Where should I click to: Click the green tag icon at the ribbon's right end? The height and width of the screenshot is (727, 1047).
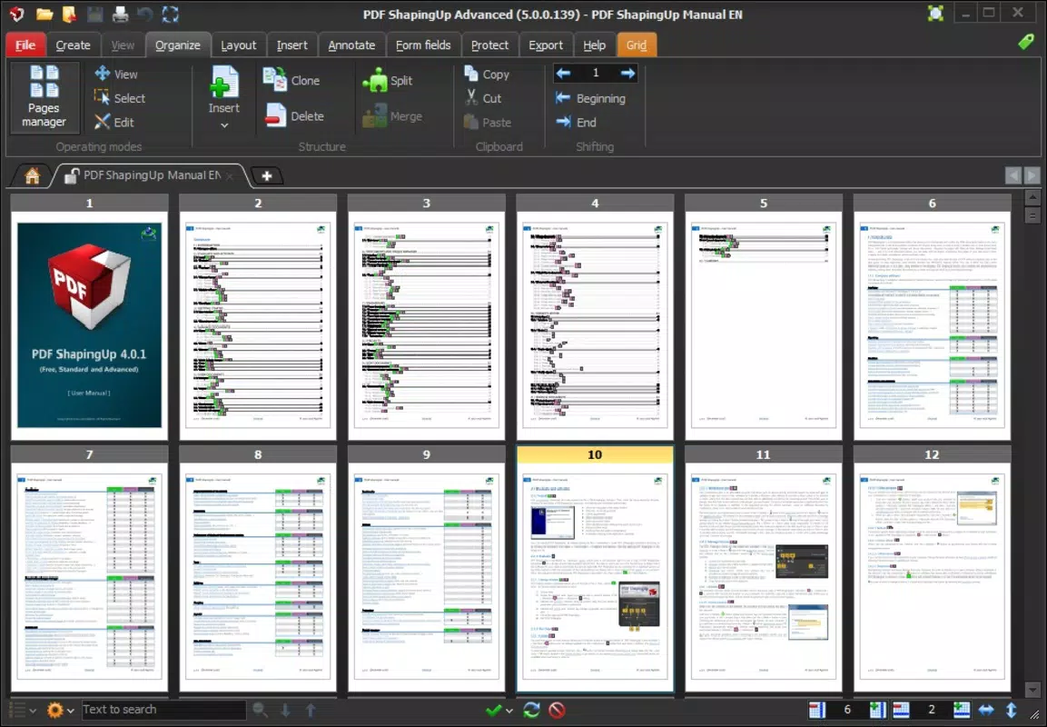click(x=1025, y=42)
